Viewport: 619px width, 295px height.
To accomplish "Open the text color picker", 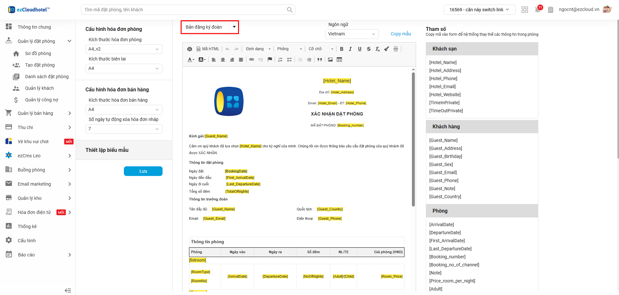I will pyautogui.click(x=191, y=60).
